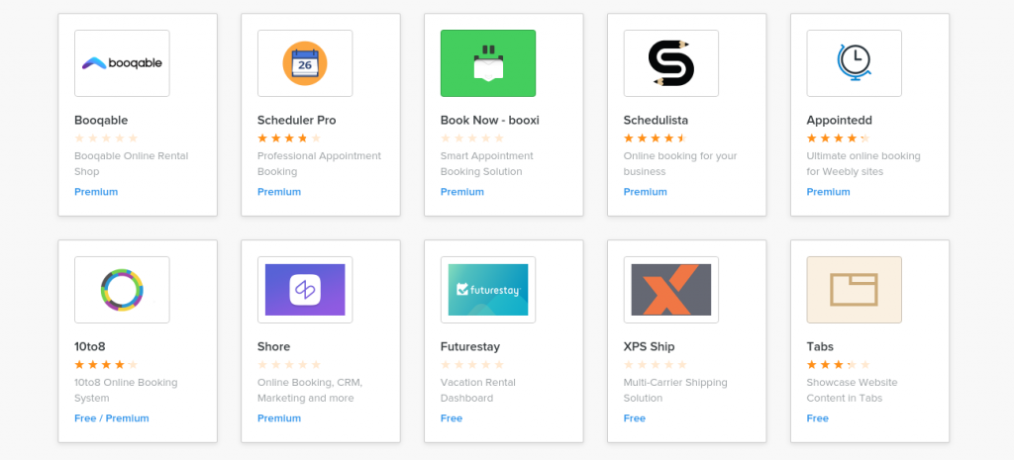This screenshot has height=460, width=1014.
Task: Click Premium label under Appointedd
Action: [828, 192]
